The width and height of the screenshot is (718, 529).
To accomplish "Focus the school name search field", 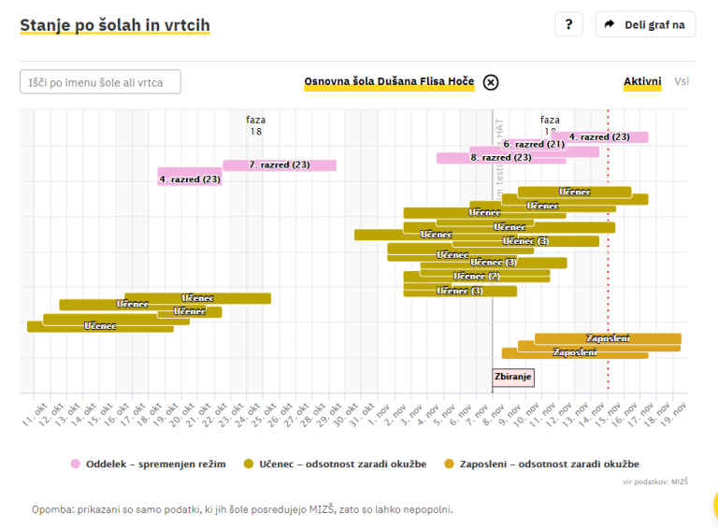I will 100,82.
